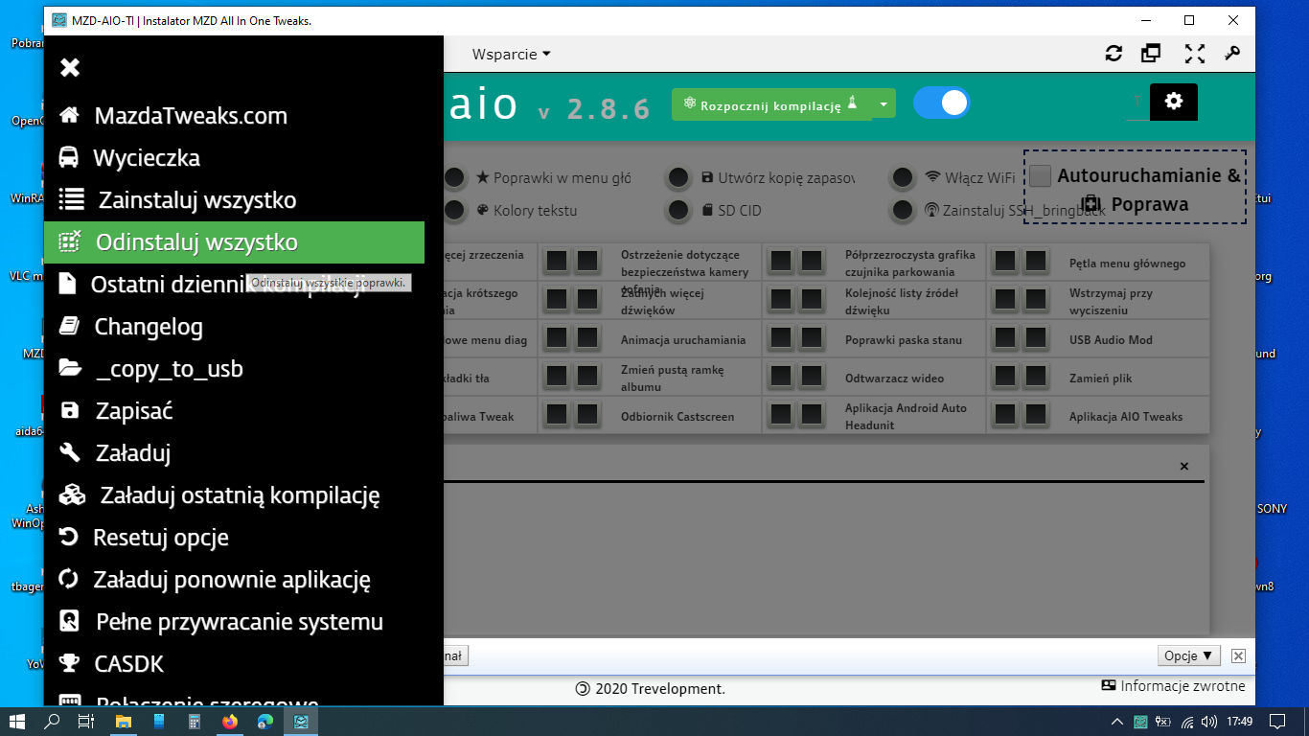This screenshot has width=1309, height=736.
Task: Click the fullscreen arrows icon in toolbar
Action: (x=1194, y=55)
